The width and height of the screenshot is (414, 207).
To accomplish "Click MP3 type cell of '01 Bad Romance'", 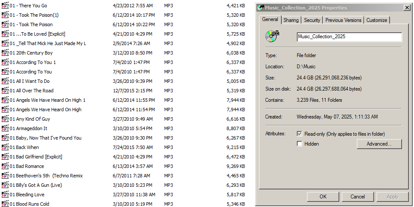I will pyautogui.click(x=168, y=166).
